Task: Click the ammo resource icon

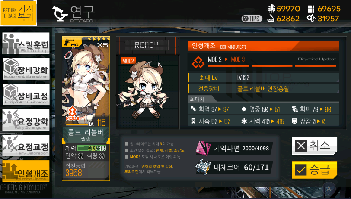Action: [x=311, y=9]
